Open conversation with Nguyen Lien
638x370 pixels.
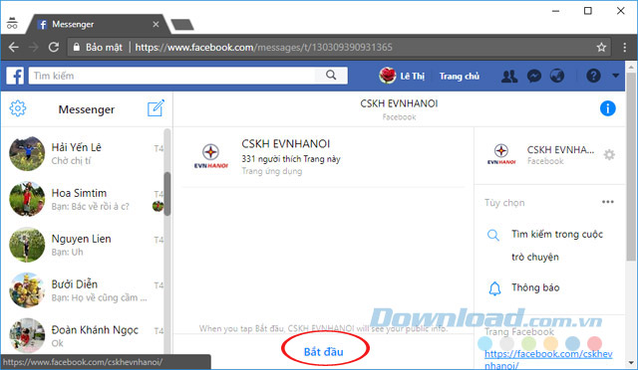[86, 245]
